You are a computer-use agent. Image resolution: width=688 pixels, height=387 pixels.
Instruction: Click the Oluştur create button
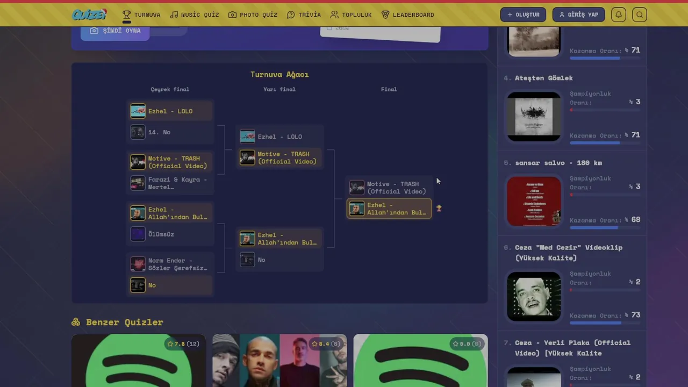pyautogui.click(x=523, y=15)
